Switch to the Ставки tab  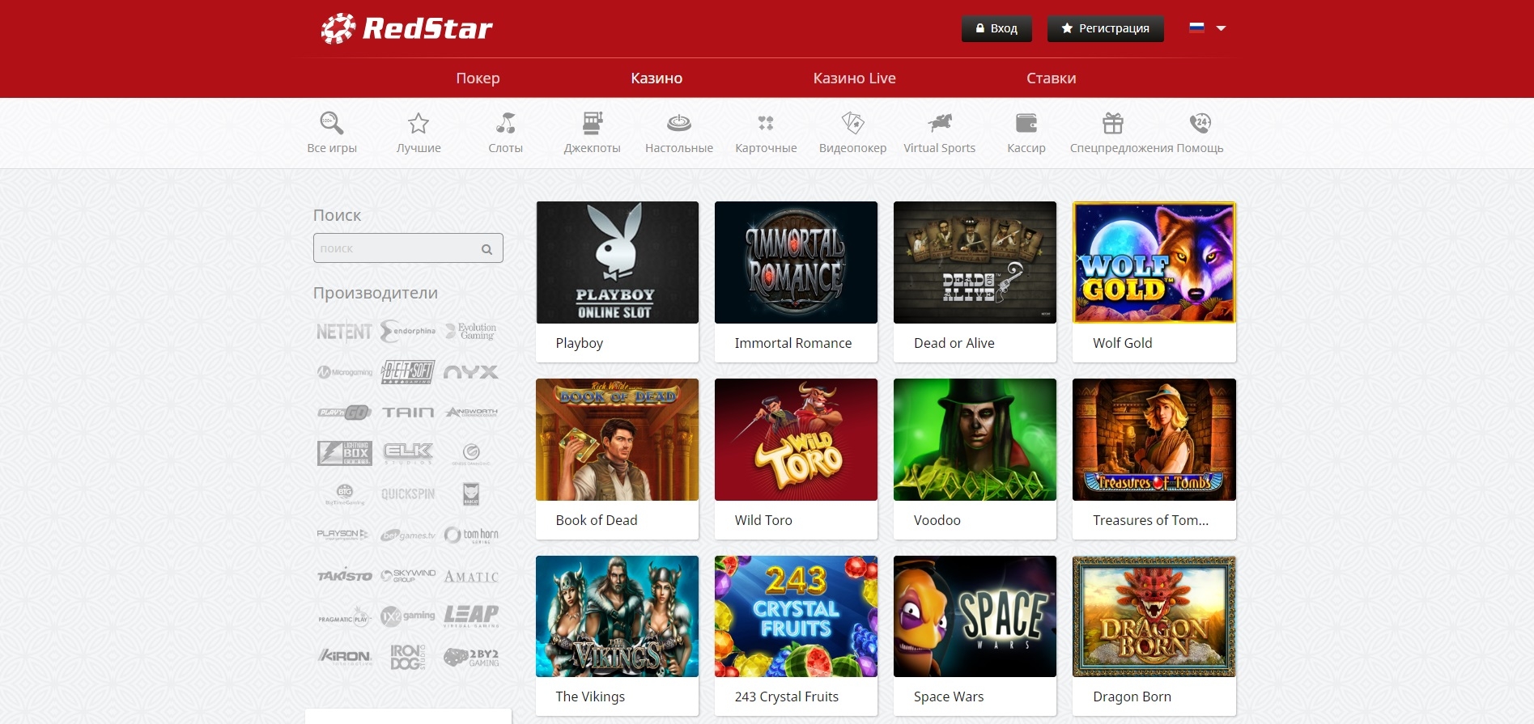(1051, 78)
